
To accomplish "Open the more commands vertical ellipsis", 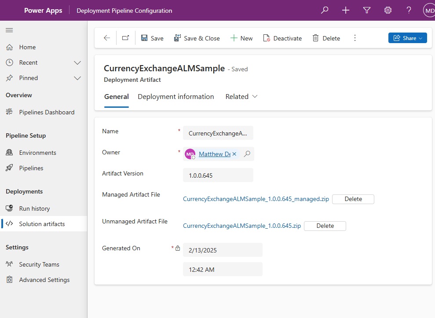I will 355,38.
